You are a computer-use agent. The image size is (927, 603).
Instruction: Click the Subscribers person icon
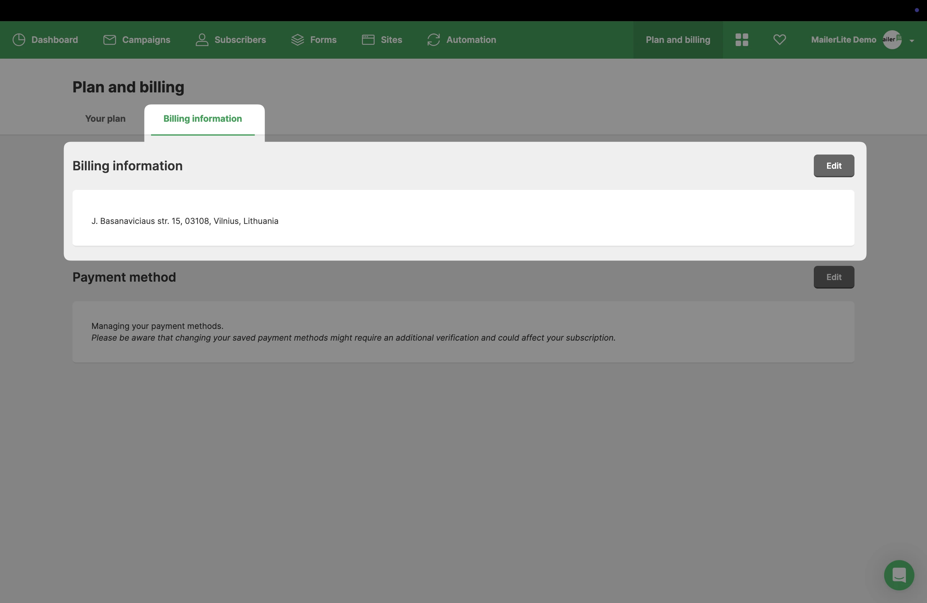202,40
